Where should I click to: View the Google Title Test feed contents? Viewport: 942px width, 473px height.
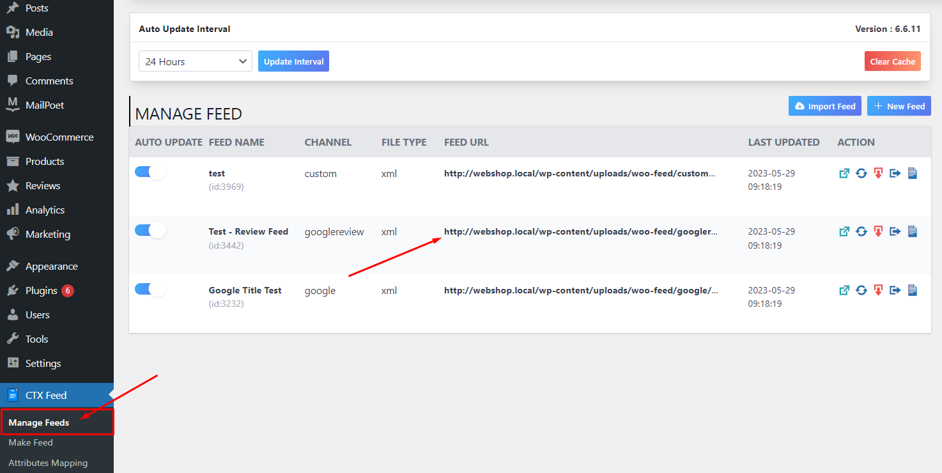912,290
